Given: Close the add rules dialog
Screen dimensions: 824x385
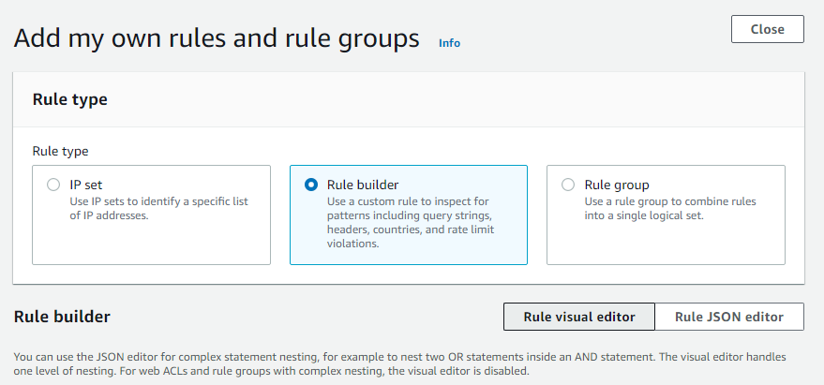Looking at the screenshot, I should (x=767, y=29).
